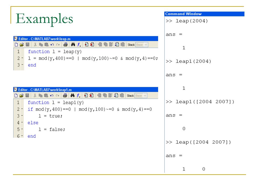Click New file icon in leap1.m editor
This screenshot has height=194, width=259.
pos(16,95)
